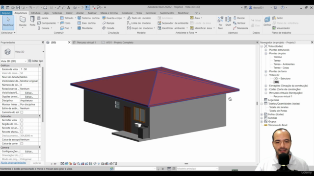Collapse the Plantas de piso tree node
314x176 pixels.
pyautogui.click(x=266, y=53)
